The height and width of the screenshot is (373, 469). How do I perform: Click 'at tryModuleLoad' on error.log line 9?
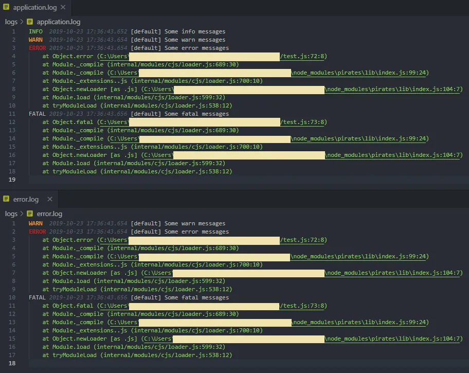(69, 290)
